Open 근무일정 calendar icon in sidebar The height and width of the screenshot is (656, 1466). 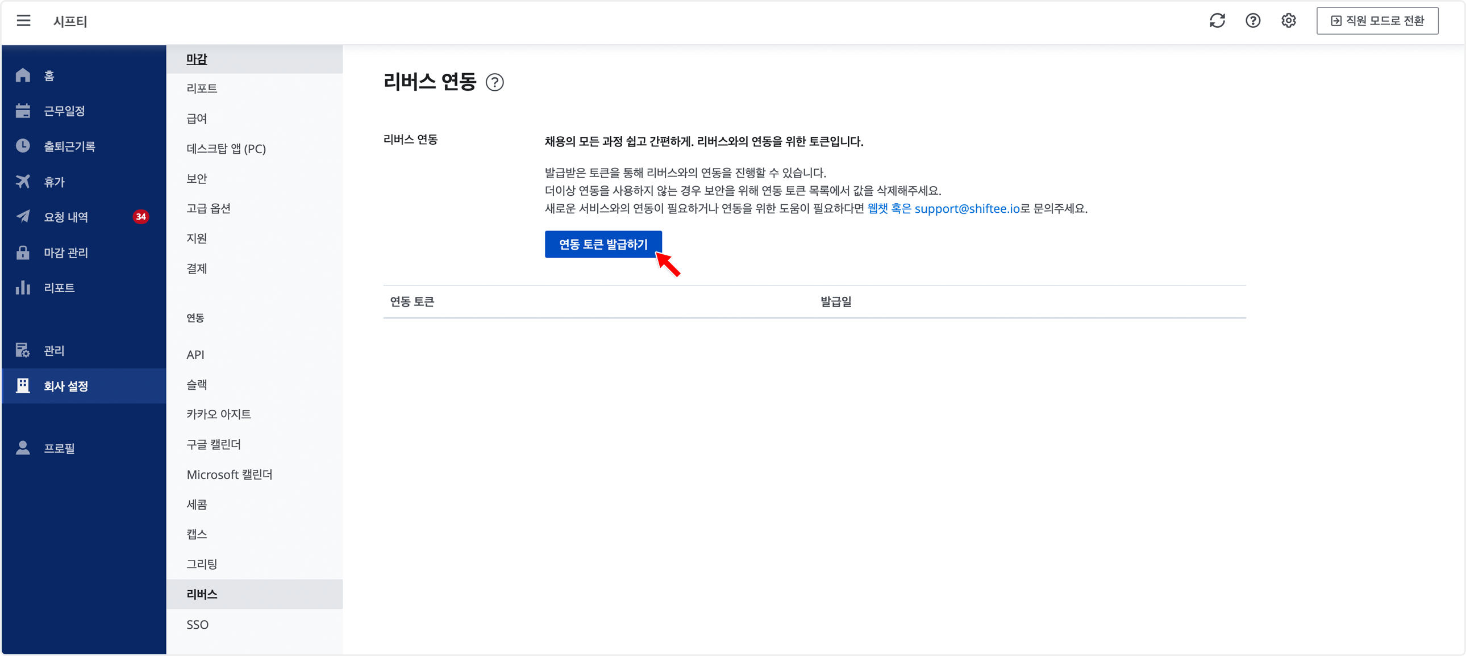23,111
